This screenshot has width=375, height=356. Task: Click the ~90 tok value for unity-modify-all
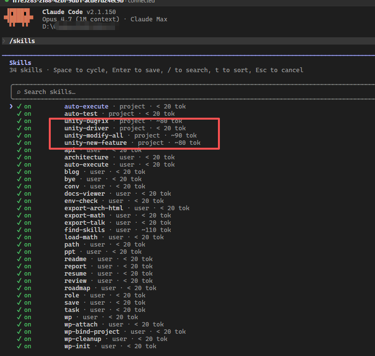[184, 136]
